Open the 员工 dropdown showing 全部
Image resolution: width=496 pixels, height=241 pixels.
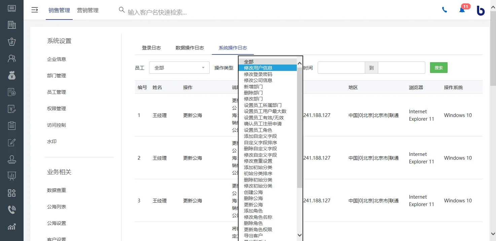click(x=179, y=68)
